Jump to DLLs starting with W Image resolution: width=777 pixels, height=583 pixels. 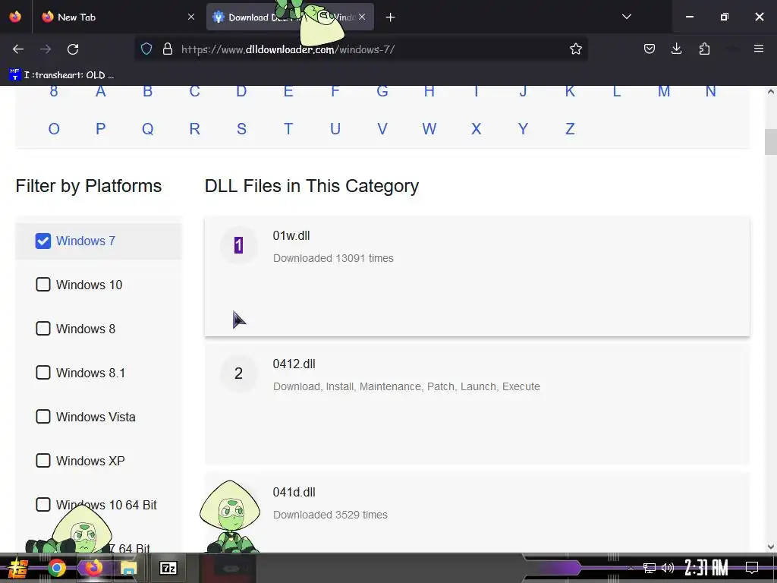coord(429,129)
